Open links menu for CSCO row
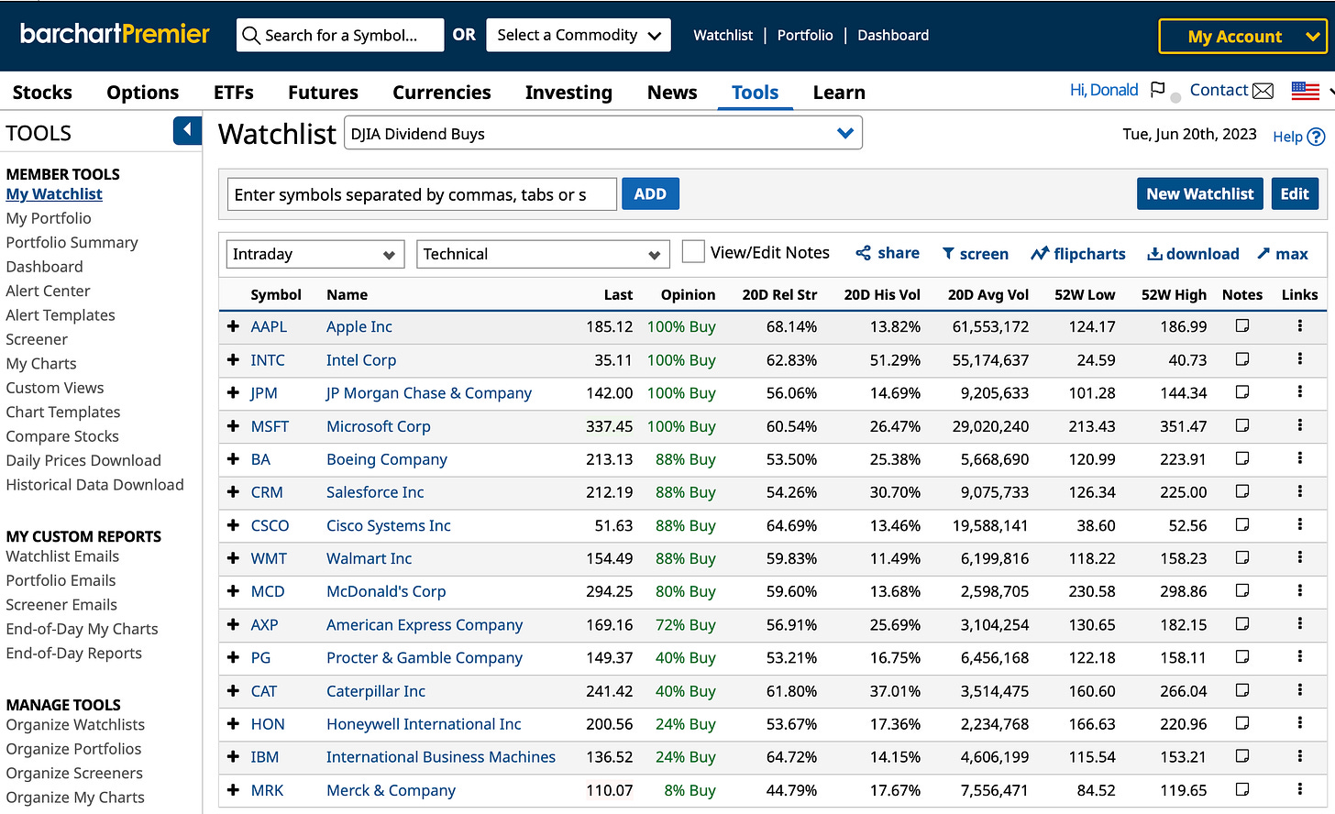Viewport: 1335px width, 814px height. [x=1299, y=524]
